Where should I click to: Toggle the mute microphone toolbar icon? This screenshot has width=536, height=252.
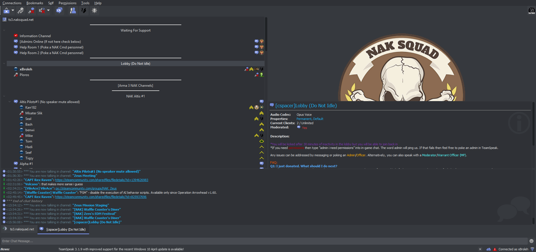tap(31, 11)
